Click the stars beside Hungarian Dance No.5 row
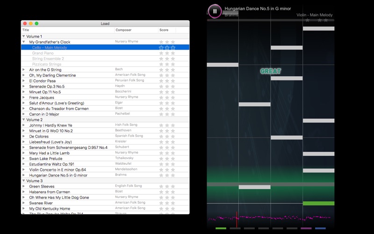Screen dimensions: 374x234 (x=167, y=175)
